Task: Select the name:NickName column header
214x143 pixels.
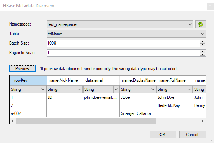Action: click(65, 80)
